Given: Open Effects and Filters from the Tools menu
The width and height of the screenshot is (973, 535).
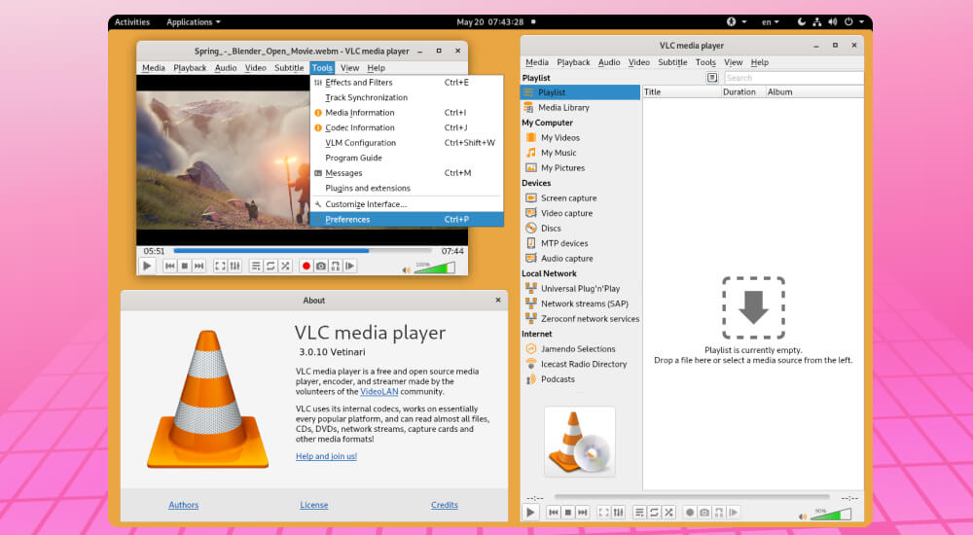Looking at the screenshot, I should (407, 82).
